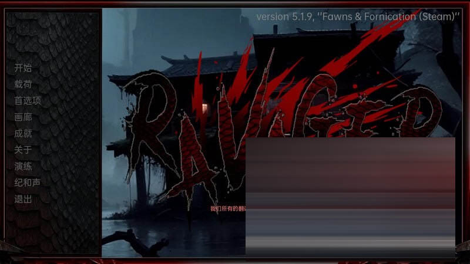
Task: Click the empty scaled sidebar area below 退出
Action: [x=53, y=232]
